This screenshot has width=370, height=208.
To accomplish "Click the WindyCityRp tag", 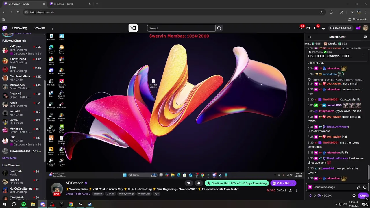I will point(126,194).
